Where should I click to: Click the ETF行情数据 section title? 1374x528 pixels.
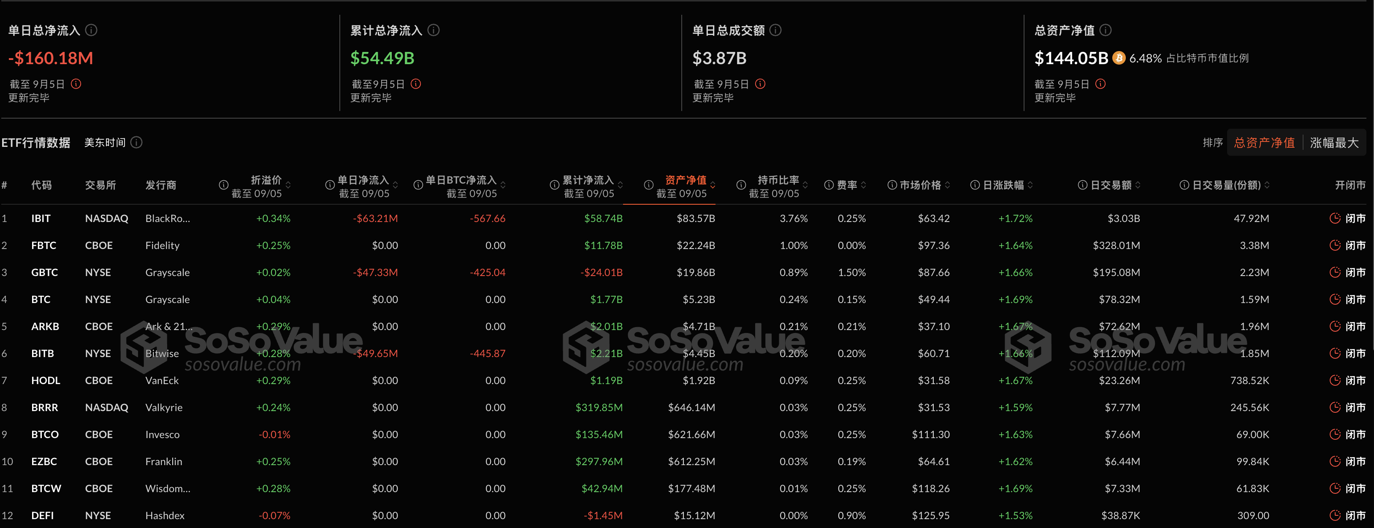point(36,142)
